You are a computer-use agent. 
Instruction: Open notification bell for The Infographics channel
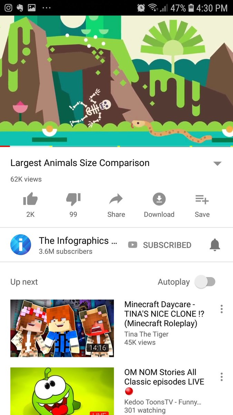[215, 245]
